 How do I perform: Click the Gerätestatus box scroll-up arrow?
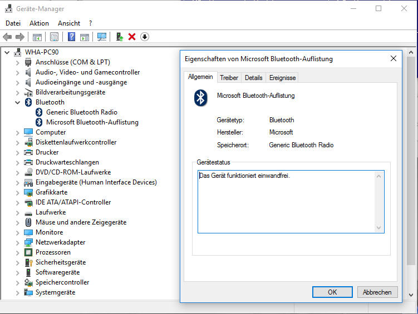click(379, 176)
